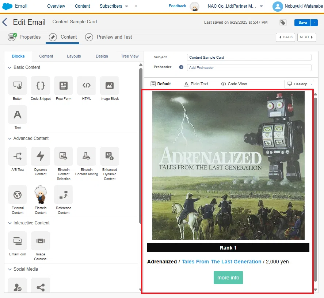The image size is (324, 298).
Task: Click the tag icon near Save
Action: click(283, 23)
